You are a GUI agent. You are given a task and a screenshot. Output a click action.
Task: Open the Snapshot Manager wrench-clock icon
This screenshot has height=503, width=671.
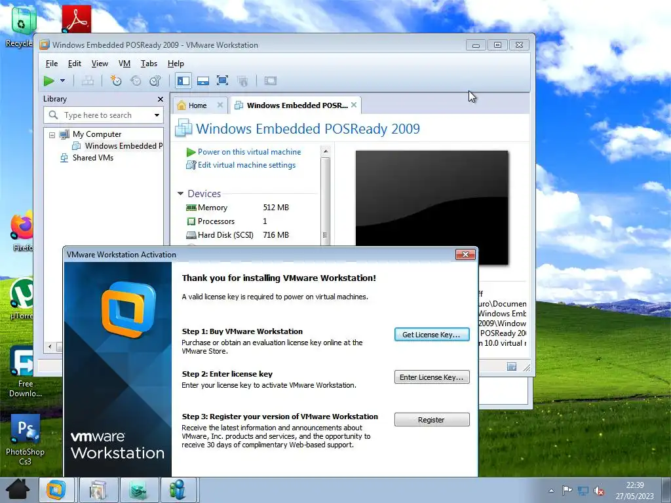click(155, 81)
